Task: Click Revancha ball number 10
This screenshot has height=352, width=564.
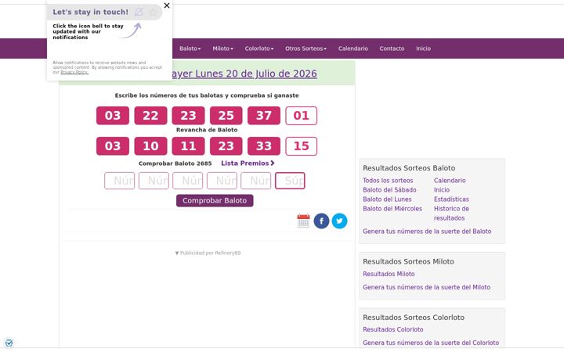Action: tap(150, 146)
